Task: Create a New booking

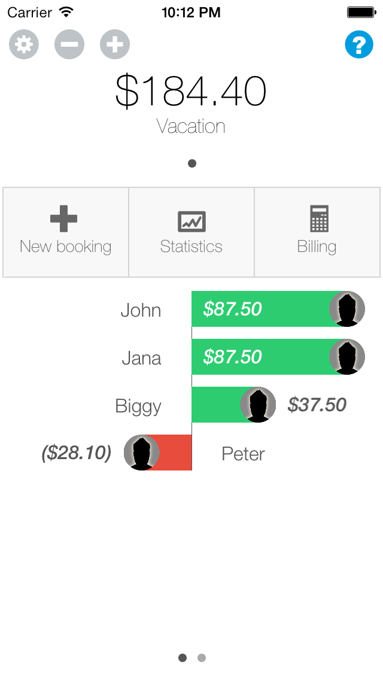Action: (66, 232)
